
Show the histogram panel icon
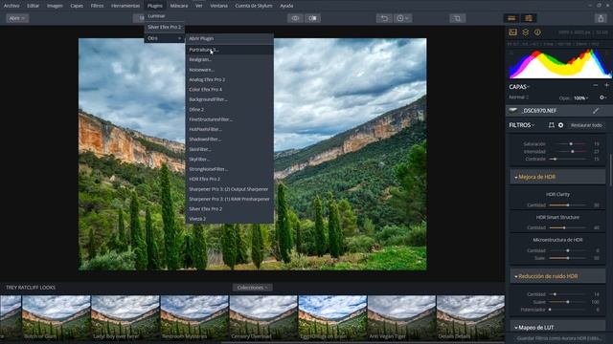coord(513,32)
